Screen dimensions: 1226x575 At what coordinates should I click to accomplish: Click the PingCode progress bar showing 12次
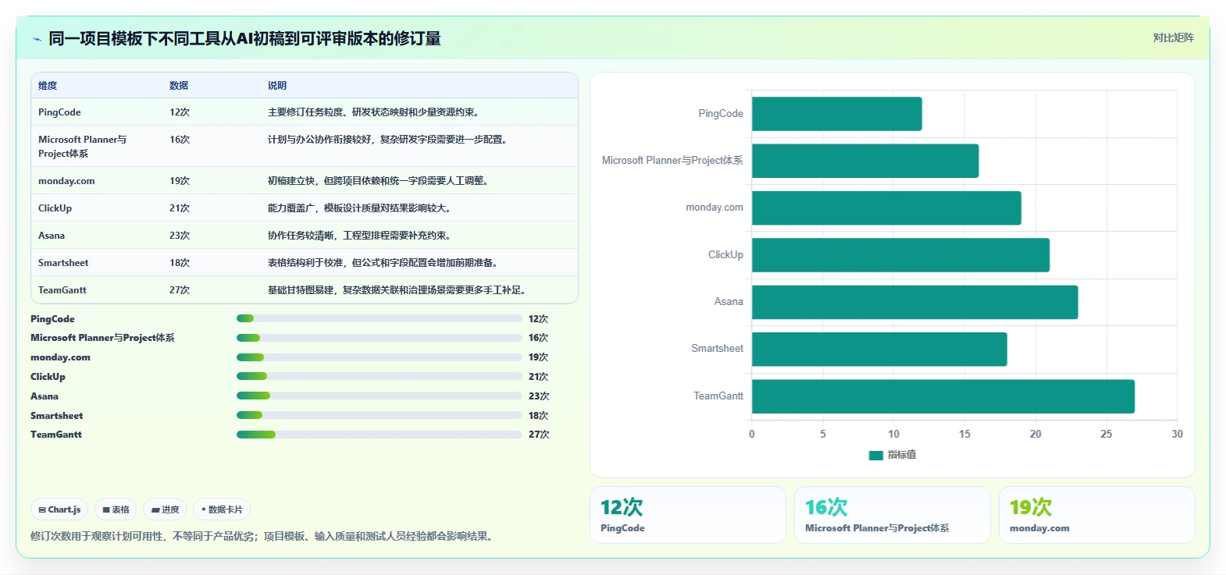pyautogui.click(x=379, y=318)
